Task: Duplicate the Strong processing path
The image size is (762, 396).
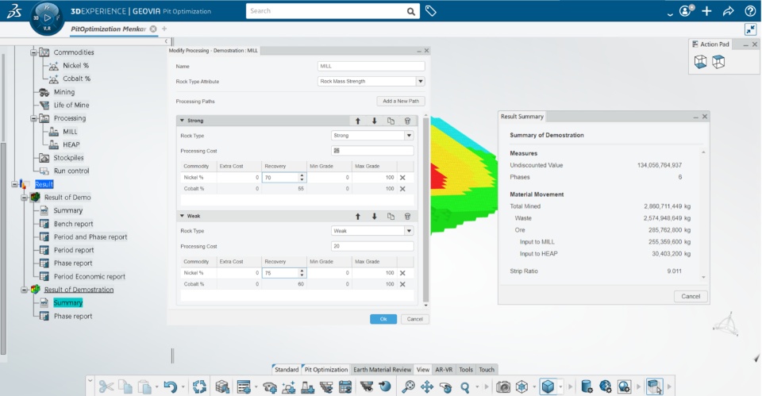Action: [x=391, y=121]
